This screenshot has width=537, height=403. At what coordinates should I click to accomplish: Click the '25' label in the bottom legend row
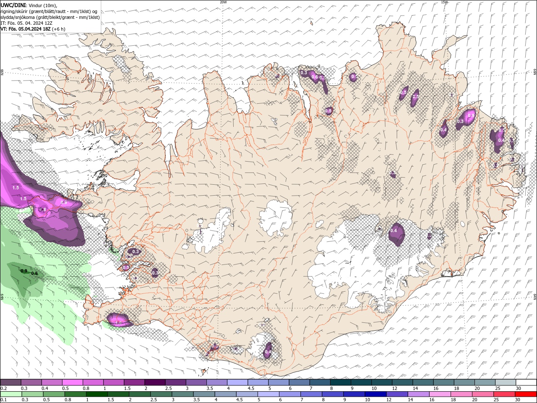click(496, 400)
